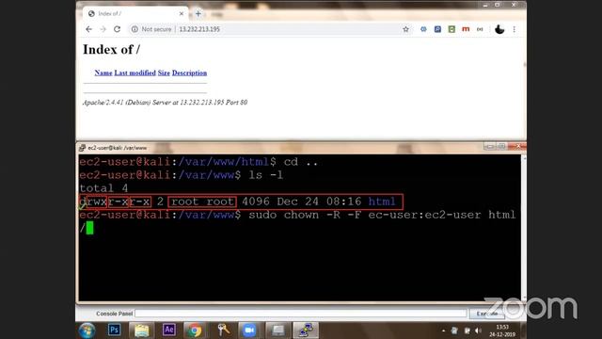Sort listing by Name
The height and width of the screenshot is (339, 602).
[x=103, y=73]
